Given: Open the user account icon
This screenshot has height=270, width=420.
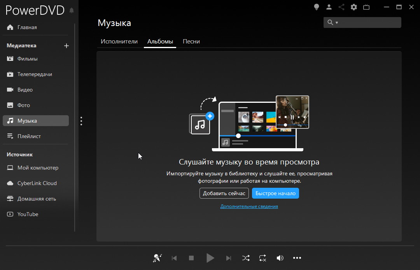Looking at the screenshot, I should (x=329, y=7).
